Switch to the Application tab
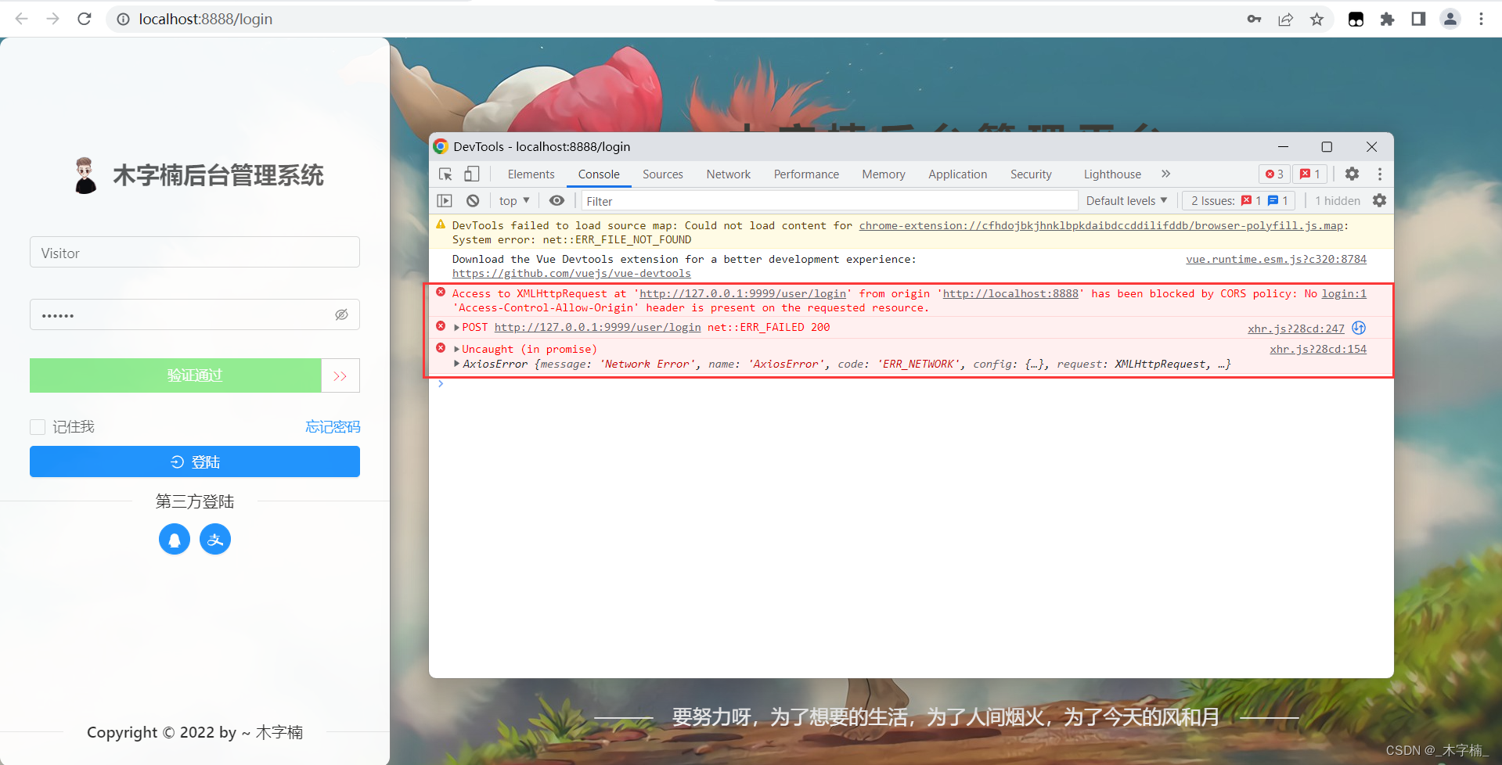The image size is (1502, 765). [x=957, y=174]
